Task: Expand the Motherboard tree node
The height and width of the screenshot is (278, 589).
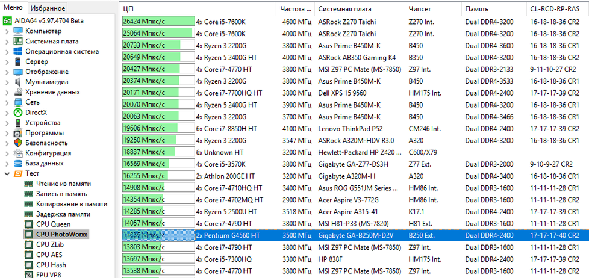Action: click(x=7, y=42)
